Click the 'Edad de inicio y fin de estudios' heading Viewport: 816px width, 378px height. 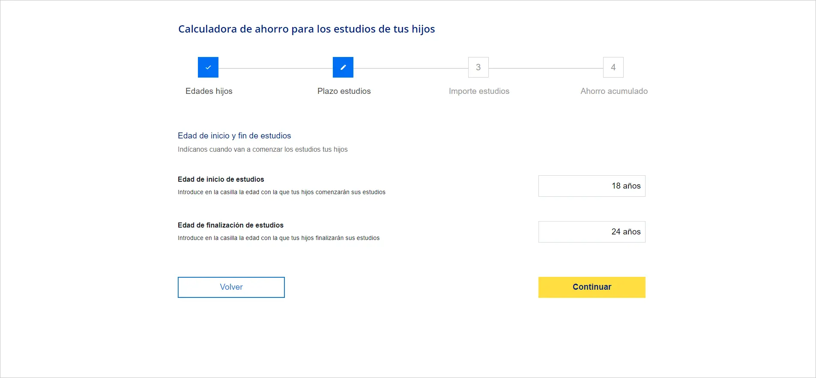click(x=234, y=136)
